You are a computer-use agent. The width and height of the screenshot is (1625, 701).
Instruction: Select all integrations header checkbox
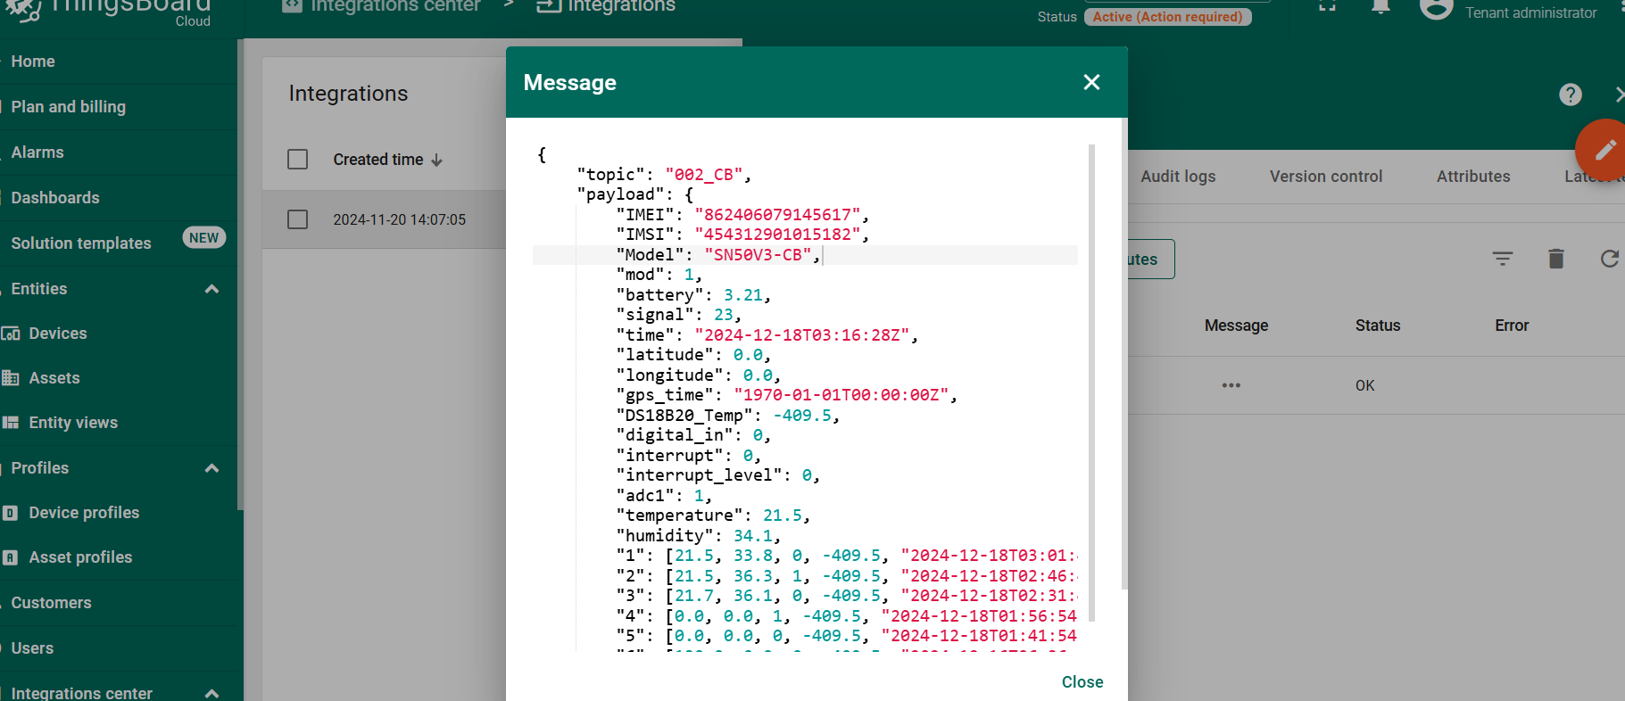[x=297, y=160]
